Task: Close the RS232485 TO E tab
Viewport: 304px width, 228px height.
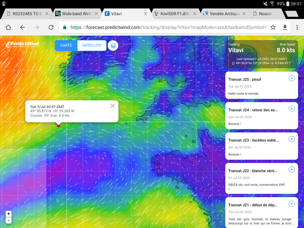Action: pos(47,14)
